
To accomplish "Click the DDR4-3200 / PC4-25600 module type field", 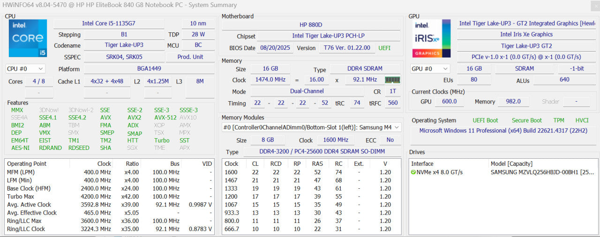I will pyautogui.click(x=322, y=152).
